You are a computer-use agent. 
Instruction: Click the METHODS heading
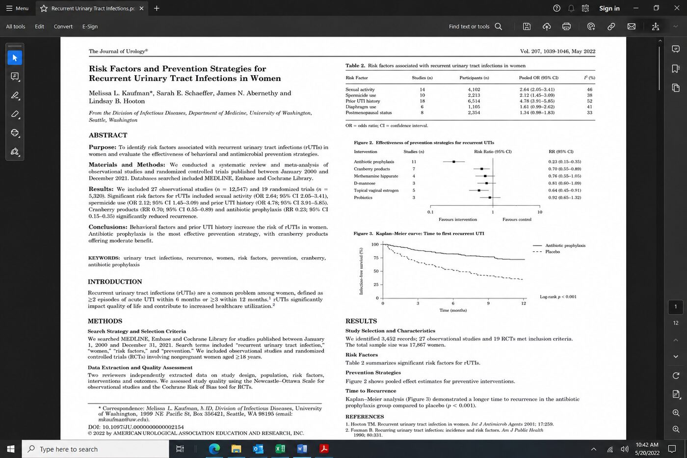click(105, 321)
